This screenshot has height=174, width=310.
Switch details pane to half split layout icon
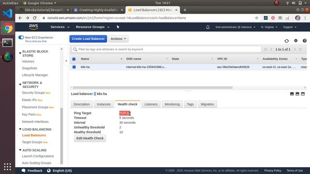point(297,94)
